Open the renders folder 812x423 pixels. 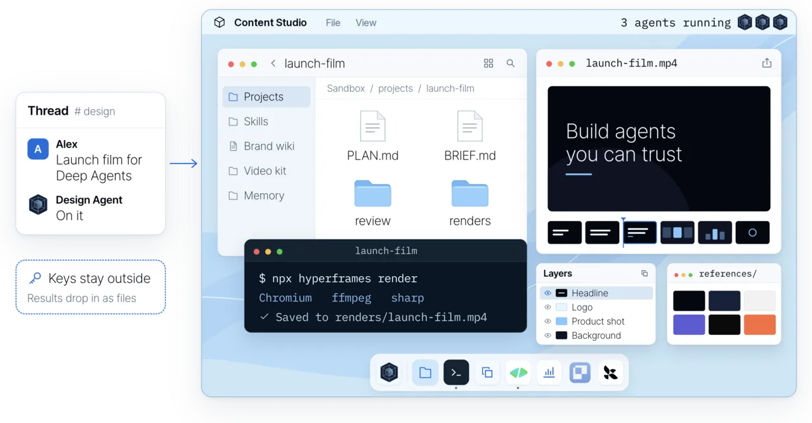469,194
